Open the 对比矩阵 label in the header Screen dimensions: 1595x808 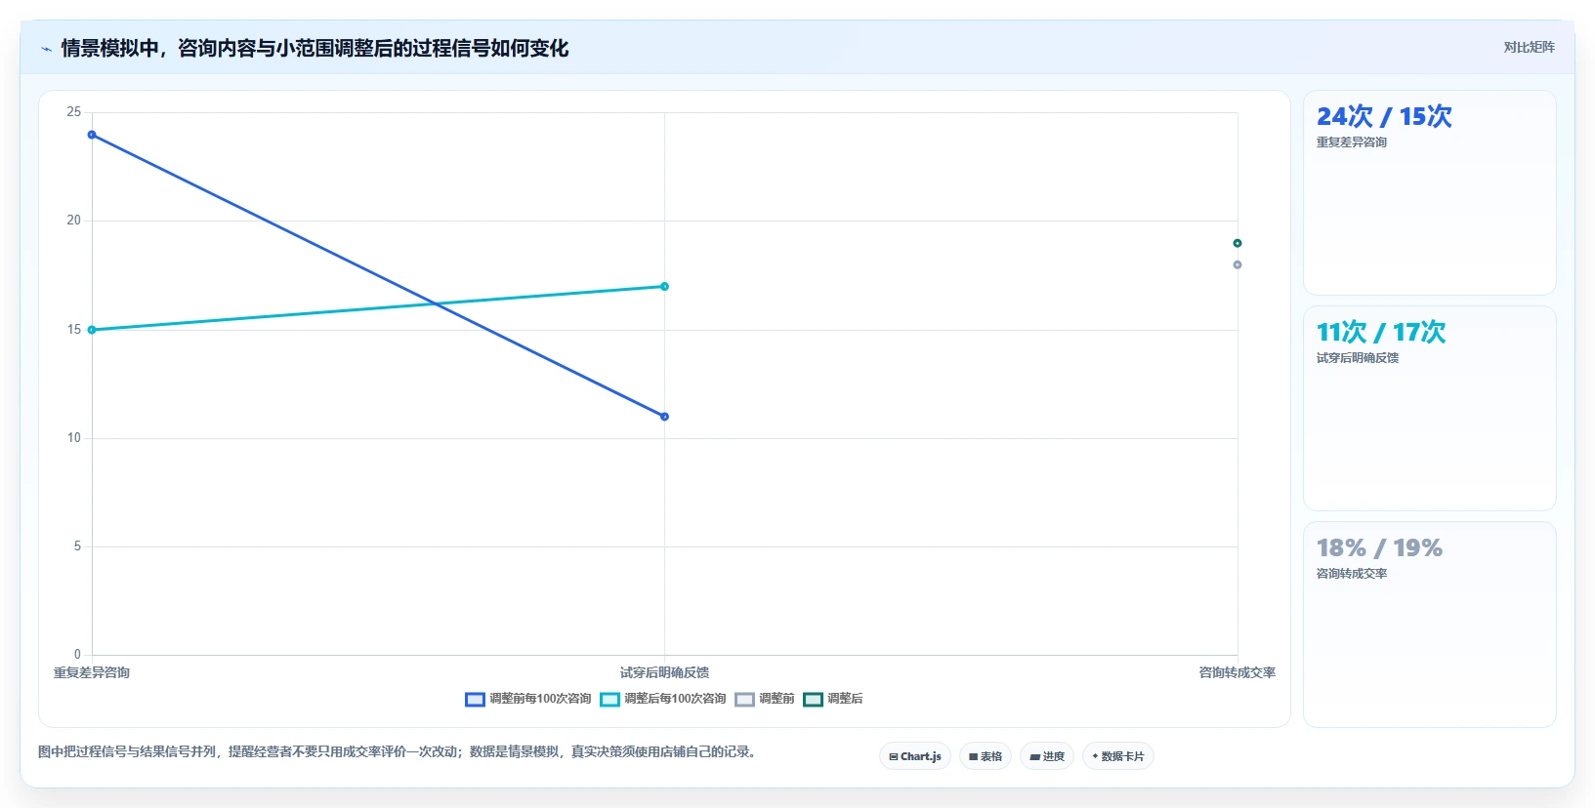click(x=1529, y=47)
